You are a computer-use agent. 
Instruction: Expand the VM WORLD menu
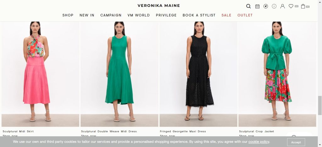[x=139, y=15]
